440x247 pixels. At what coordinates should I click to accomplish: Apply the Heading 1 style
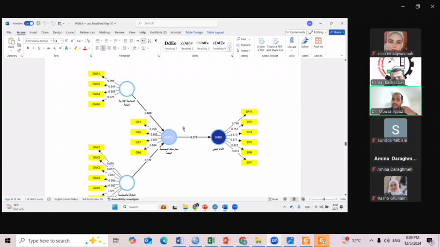171,45
